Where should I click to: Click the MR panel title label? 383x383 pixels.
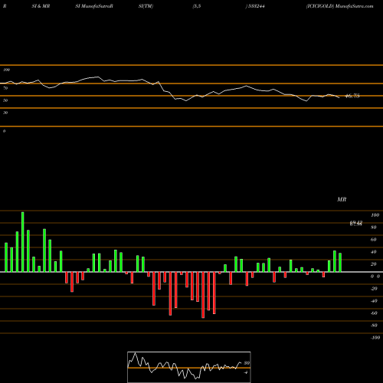(342, 199)
